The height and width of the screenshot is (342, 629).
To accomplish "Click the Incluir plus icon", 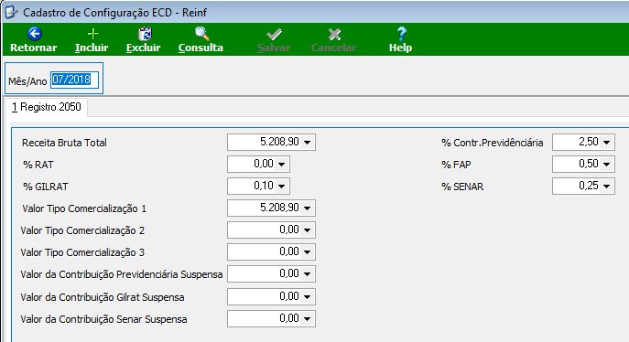I will click(x=92, y=34).
